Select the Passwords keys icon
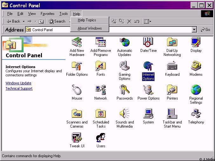 124,90
